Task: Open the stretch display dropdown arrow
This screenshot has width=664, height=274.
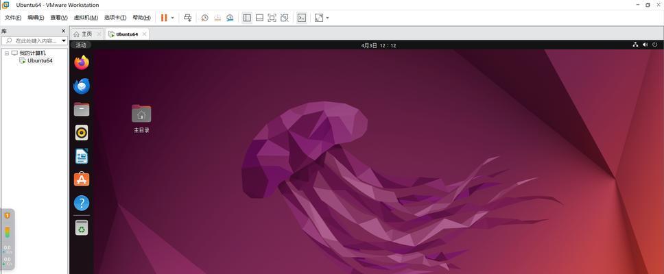Action: [327, 18]
